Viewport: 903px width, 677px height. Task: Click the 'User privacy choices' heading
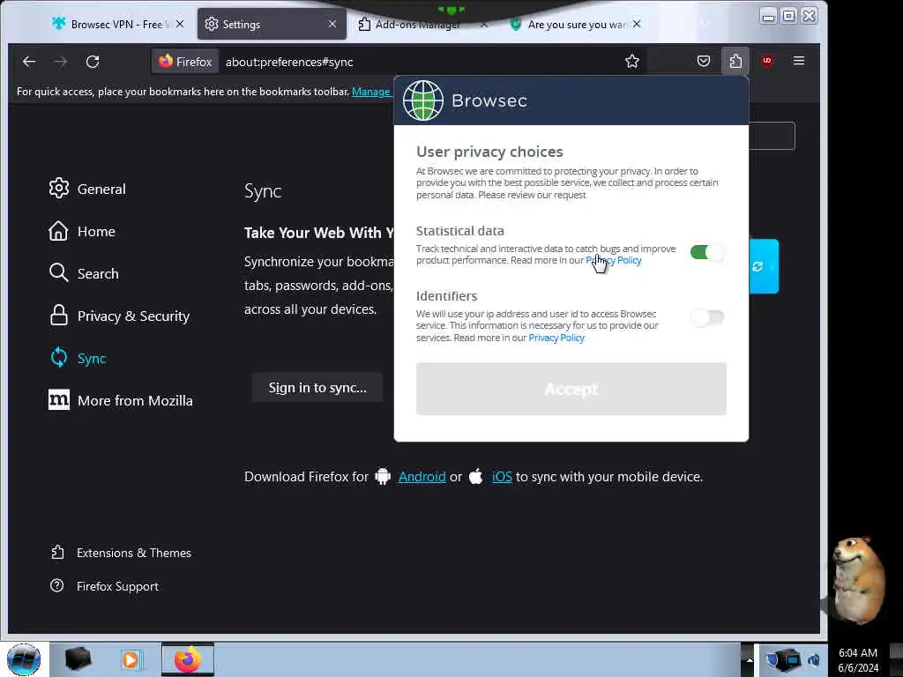[x=489, y=152]
